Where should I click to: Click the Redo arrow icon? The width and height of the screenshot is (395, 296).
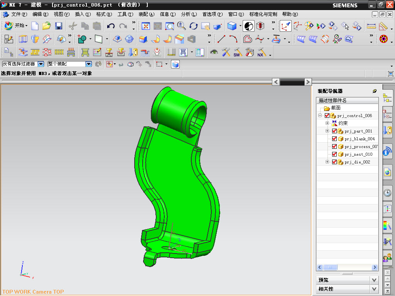123,26
